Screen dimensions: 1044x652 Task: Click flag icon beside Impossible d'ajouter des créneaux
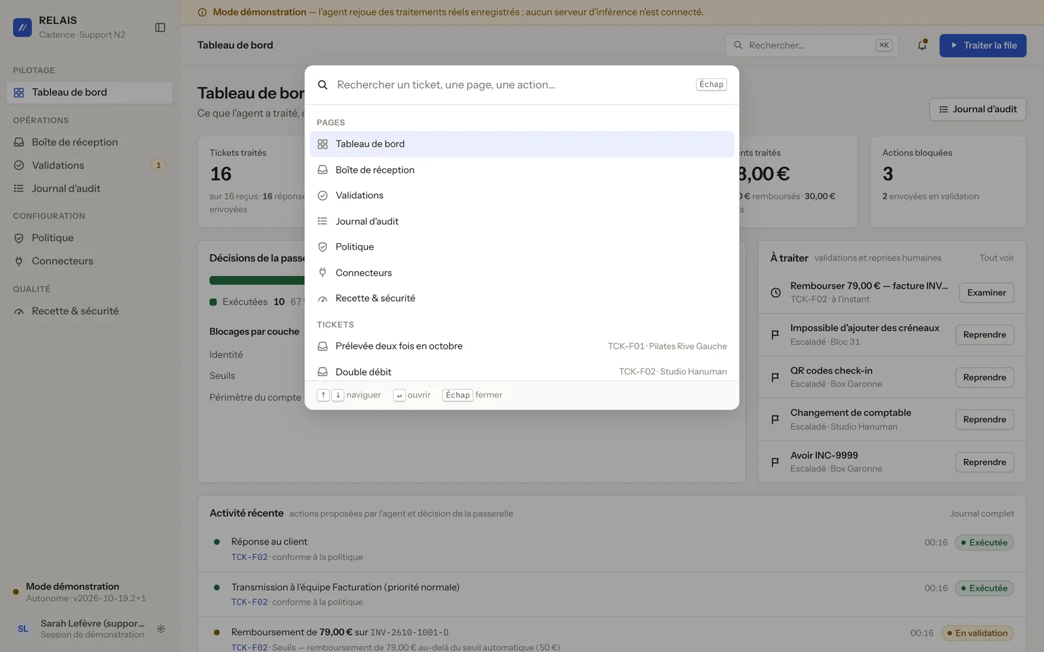click(x=775, y=334)
